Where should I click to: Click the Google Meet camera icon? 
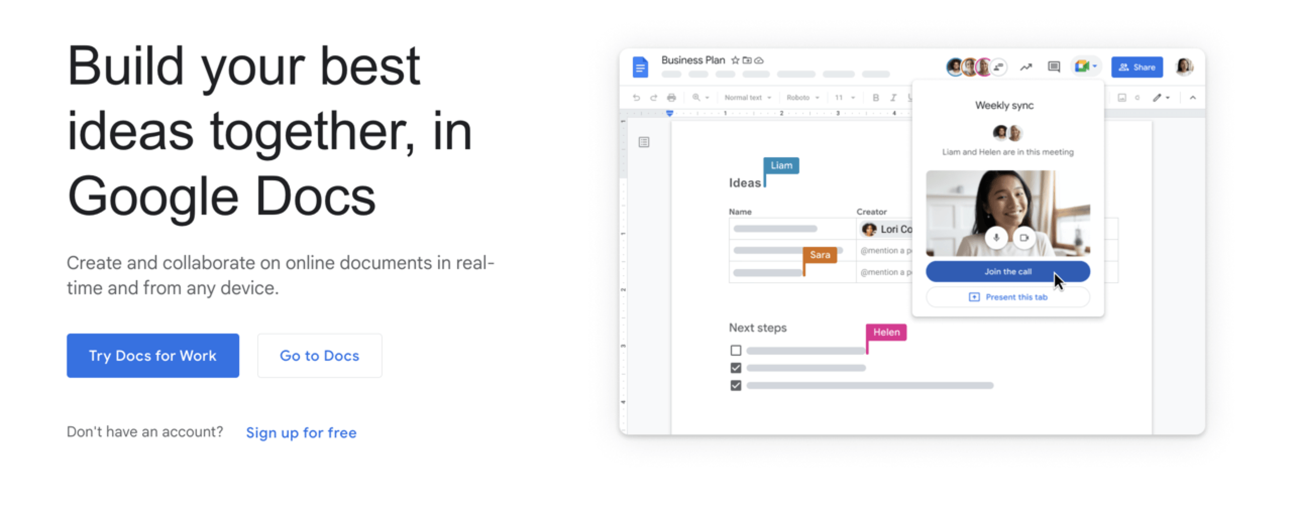tap(1082, 67)
